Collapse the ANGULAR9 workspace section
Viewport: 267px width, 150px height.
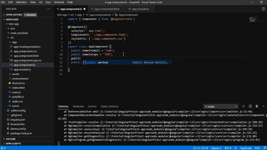pos(12,20)
